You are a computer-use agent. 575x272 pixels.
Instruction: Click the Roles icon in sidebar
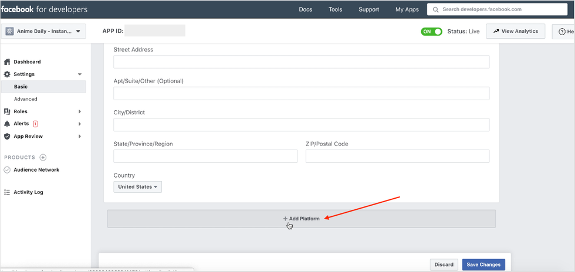click(x=7, y=111)
